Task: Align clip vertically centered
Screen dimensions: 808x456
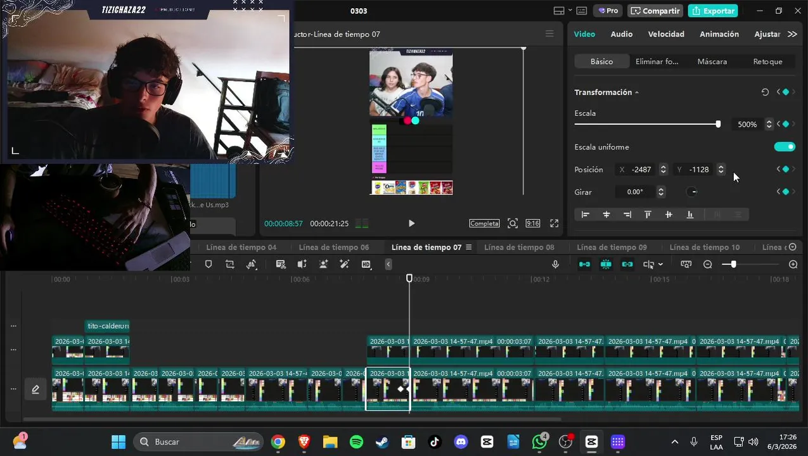Action: click(669, 215)
